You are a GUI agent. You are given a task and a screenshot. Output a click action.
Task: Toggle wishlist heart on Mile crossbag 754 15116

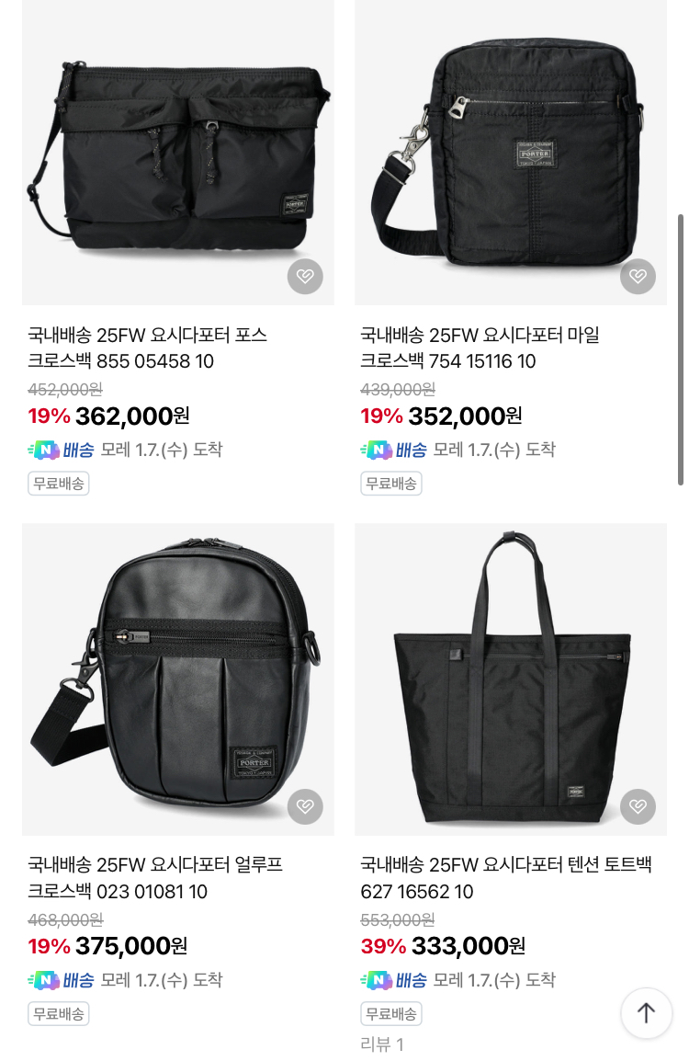[x=638, y=276]
